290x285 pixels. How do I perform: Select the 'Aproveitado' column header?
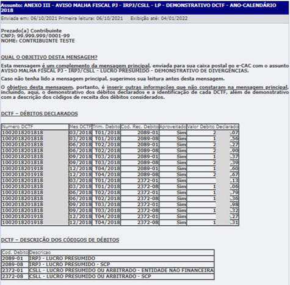coord(173,127)
